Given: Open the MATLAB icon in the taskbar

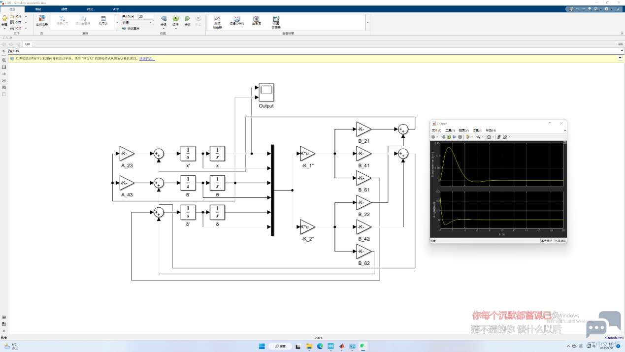Looking at the screenshot, I should 342,346.
